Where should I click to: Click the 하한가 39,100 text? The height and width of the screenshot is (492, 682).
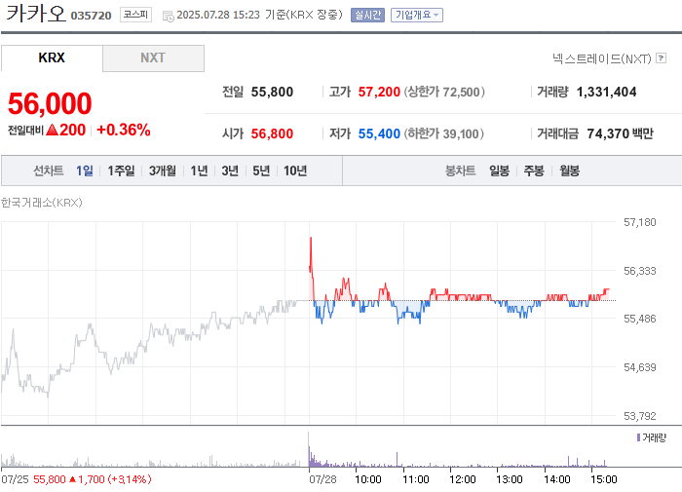(x=443, y=133)
